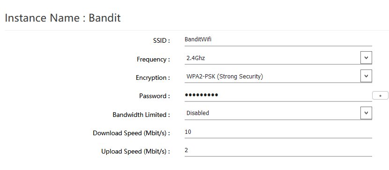
Task: Click the Instance Name : Bandit heading
Action: click(x=63, y=18)
